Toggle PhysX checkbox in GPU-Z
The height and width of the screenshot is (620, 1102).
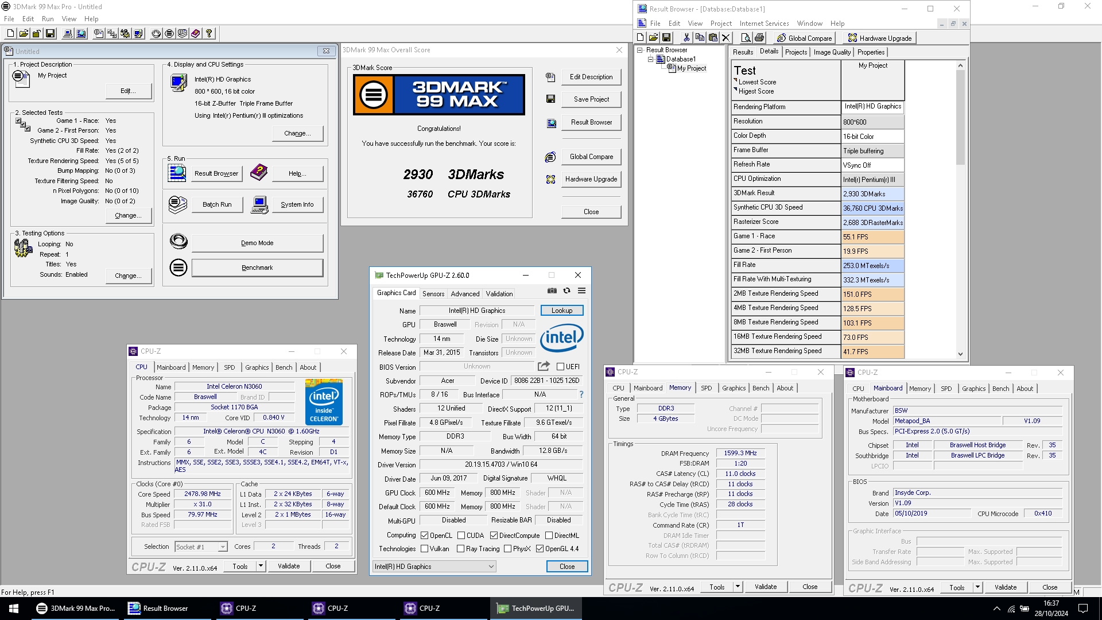tap(507, 549)
